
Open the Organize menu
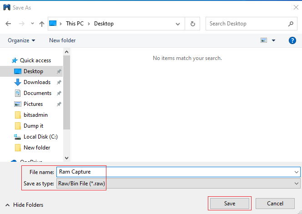tap(21, 40)
